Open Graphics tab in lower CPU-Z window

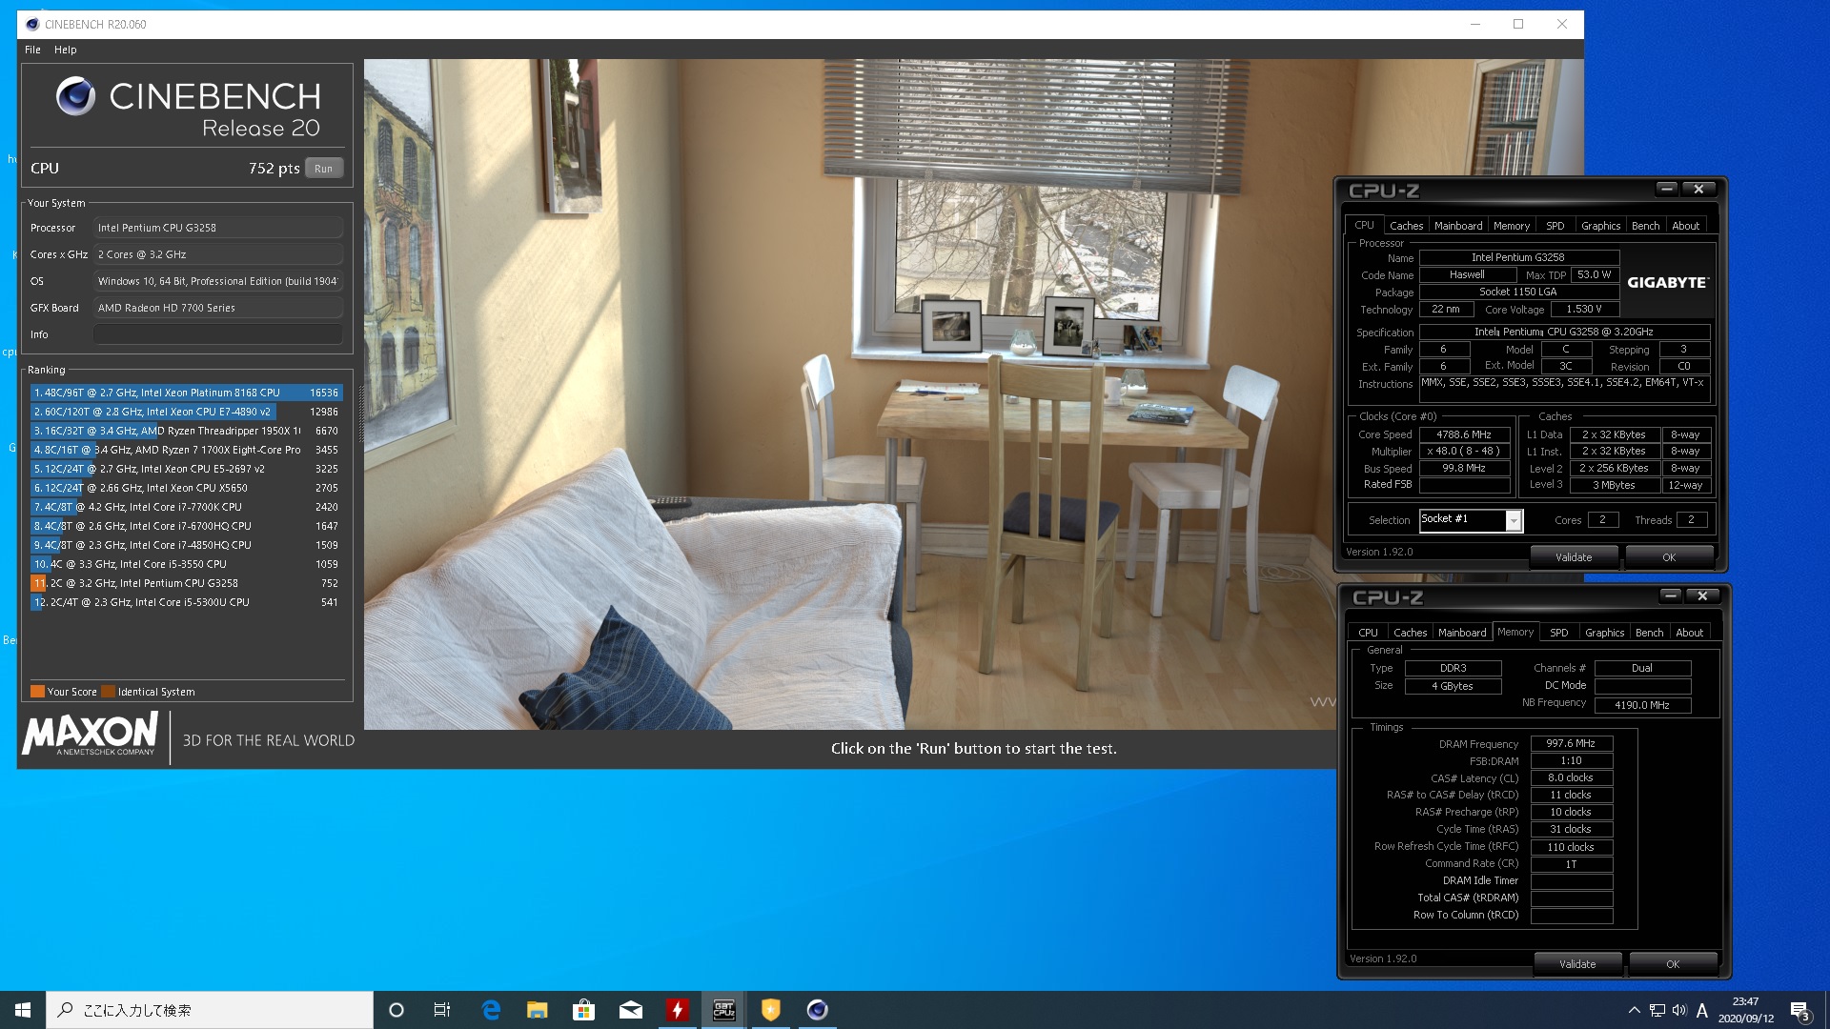coord(1604,633)
